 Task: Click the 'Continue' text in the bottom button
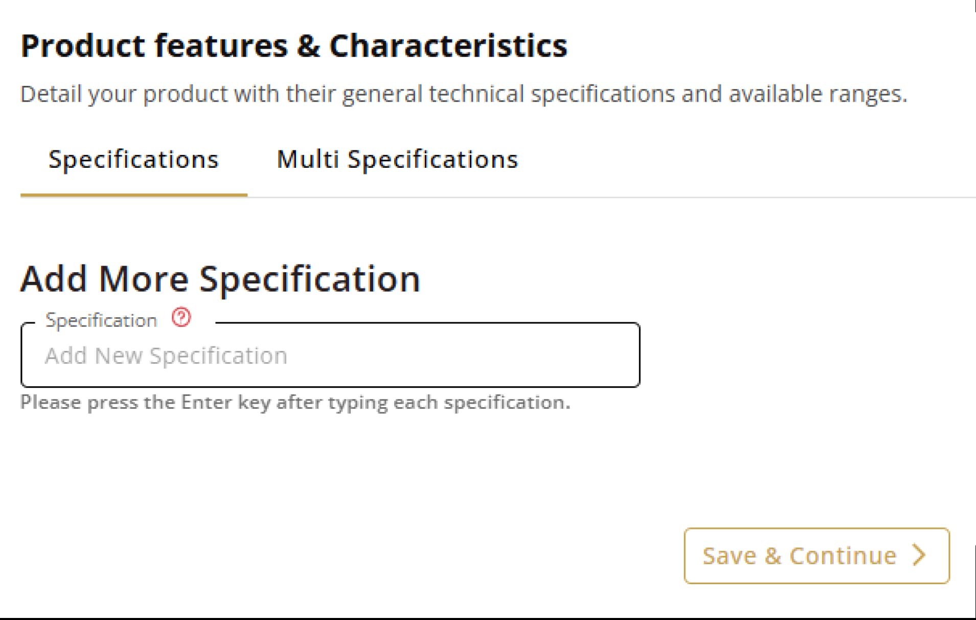tap(843, 556)
